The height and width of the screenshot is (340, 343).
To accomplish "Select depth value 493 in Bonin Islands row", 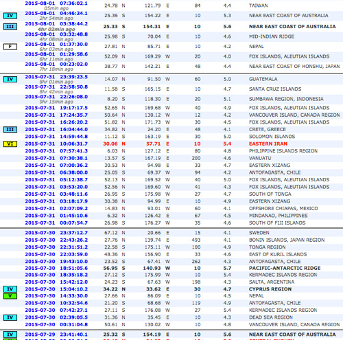I will (x=196, y=240).
